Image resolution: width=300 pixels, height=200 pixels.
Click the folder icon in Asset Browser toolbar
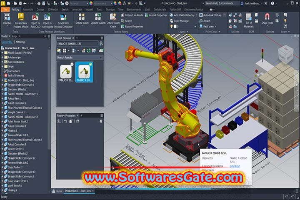pos(59,50)
